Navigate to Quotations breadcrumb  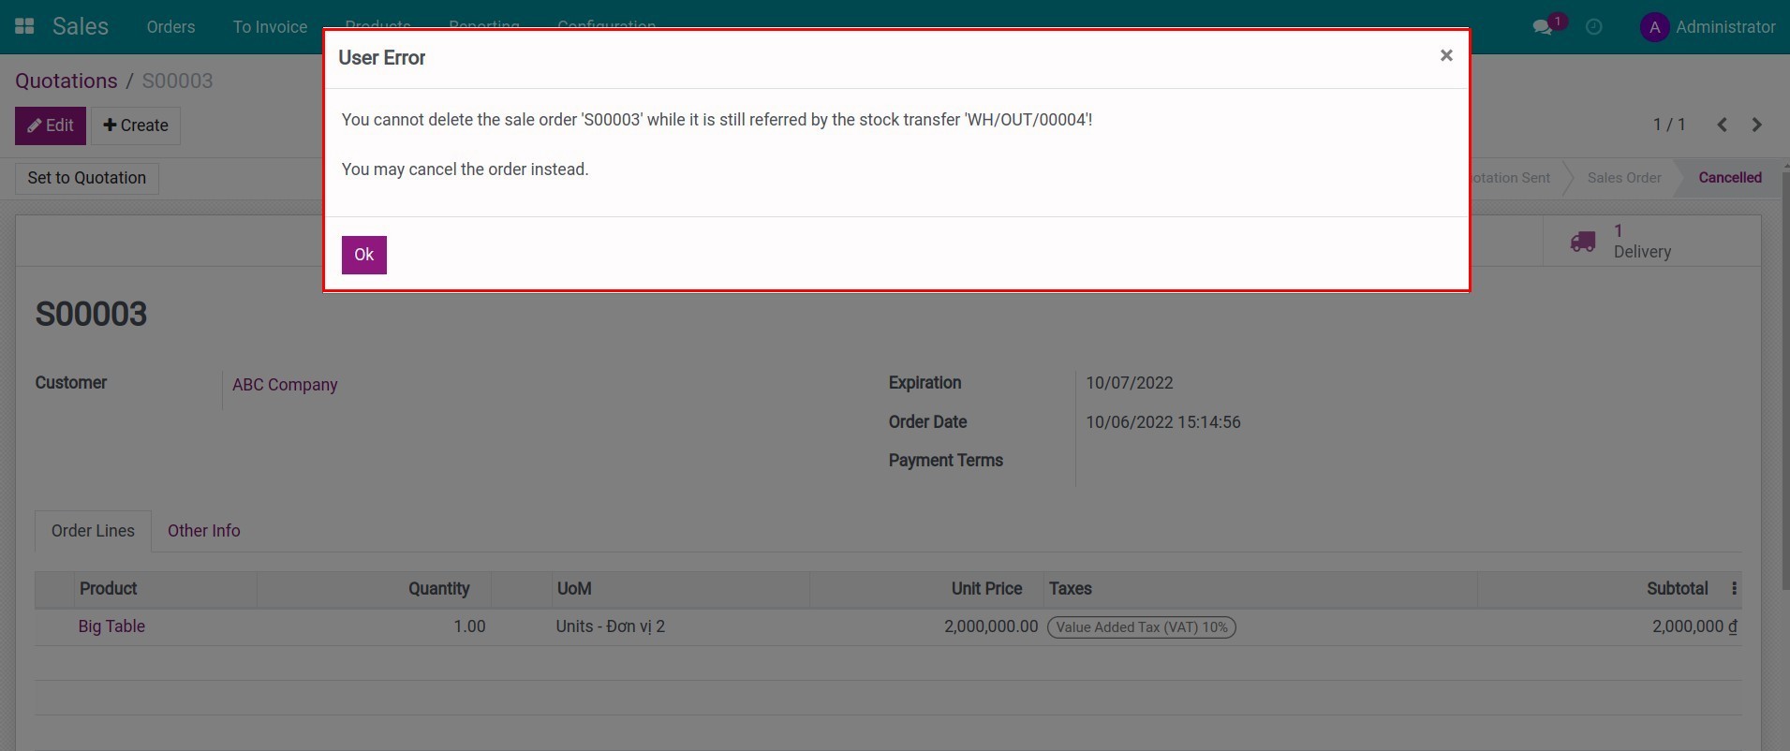67,81
